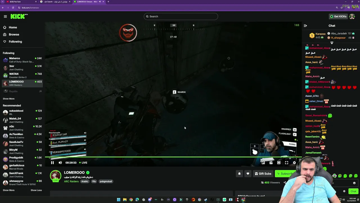This screenshot has height=203, width=360.
Task: Click the Get KICKs button
Action: pos(338,16)
